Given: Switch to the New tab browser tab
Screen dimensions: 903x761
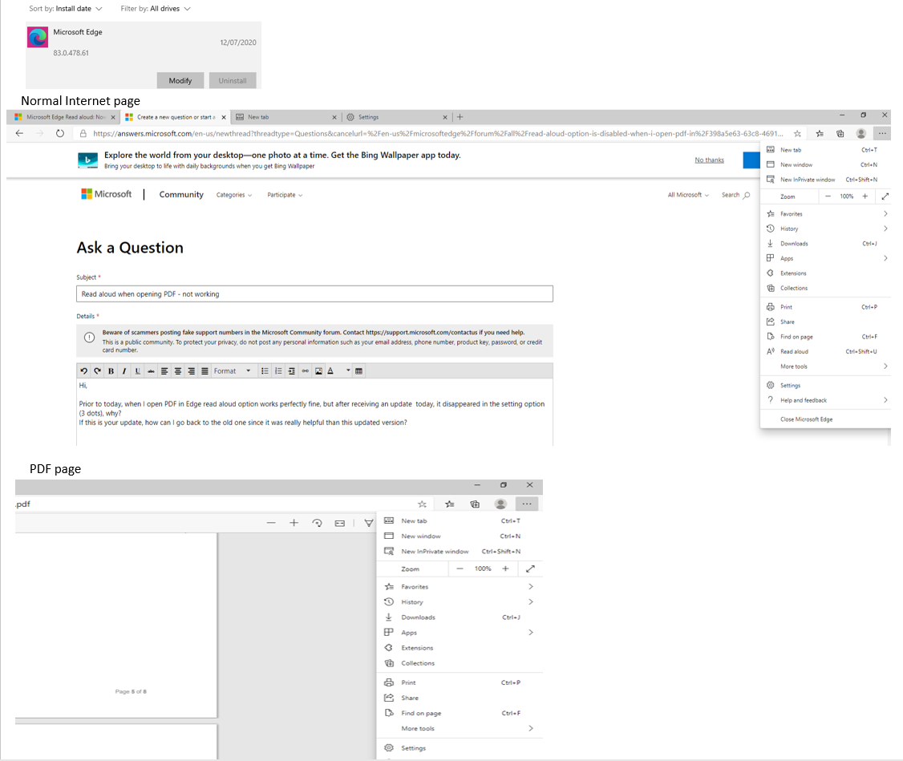Looking at the screenshot, I should tap(286, 117).
